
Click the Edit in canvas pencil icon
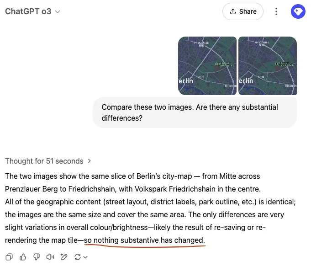[64, 257]
